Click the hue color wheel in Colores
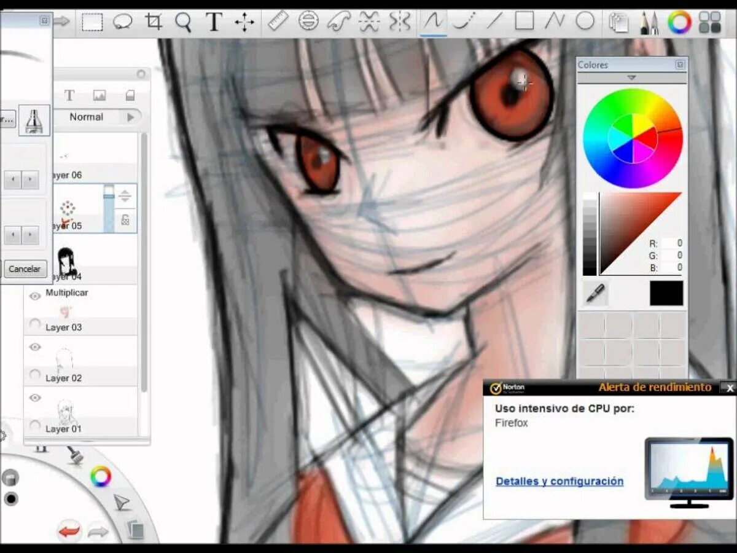The width and height of the screenshot is (737, 553). tap(633, 138)
